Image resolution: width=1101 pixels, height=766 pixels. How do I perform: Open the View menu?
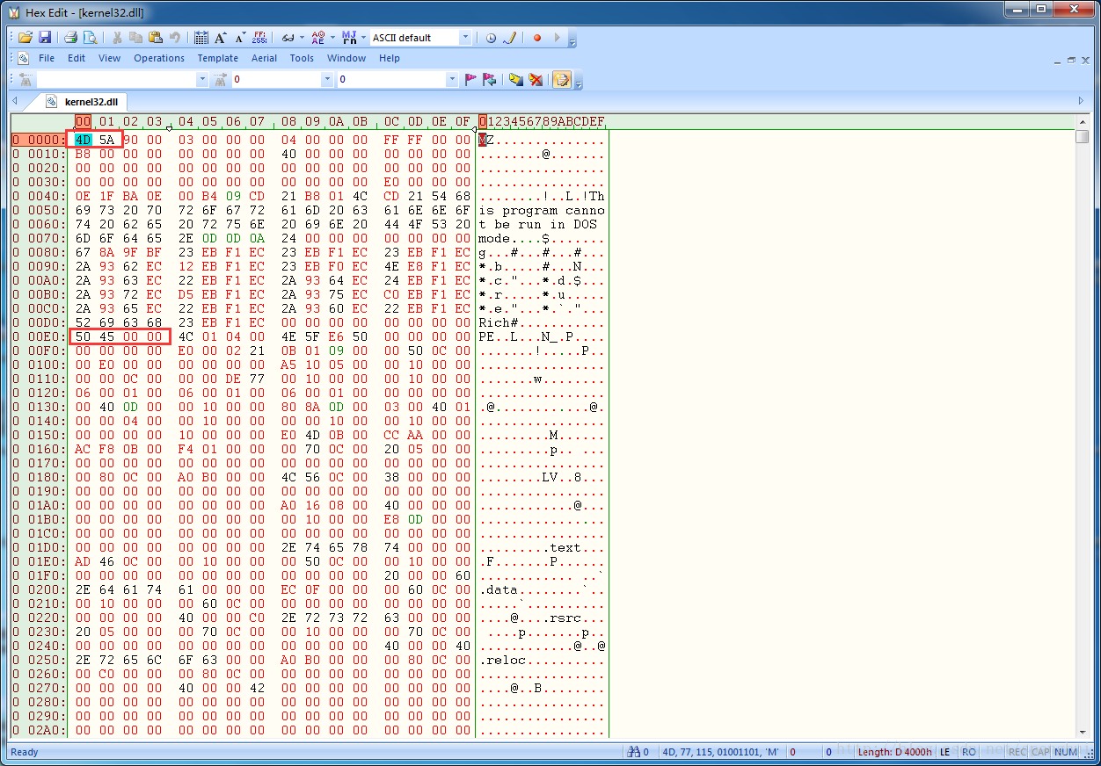110,58
